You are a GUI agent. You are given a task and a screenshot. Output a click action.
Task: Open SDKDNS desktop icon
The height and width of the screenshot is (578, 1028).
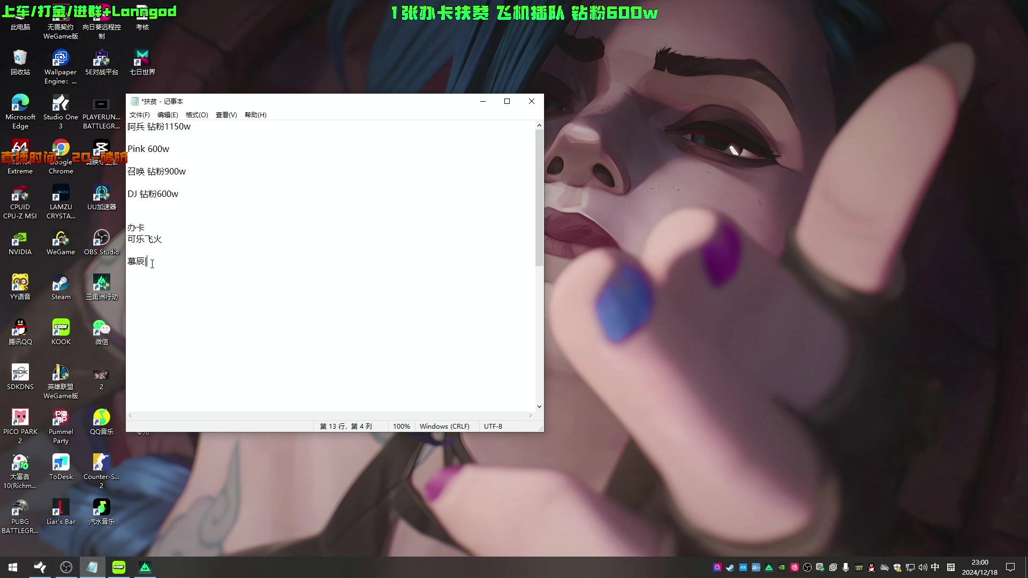[x=20, y=377]
